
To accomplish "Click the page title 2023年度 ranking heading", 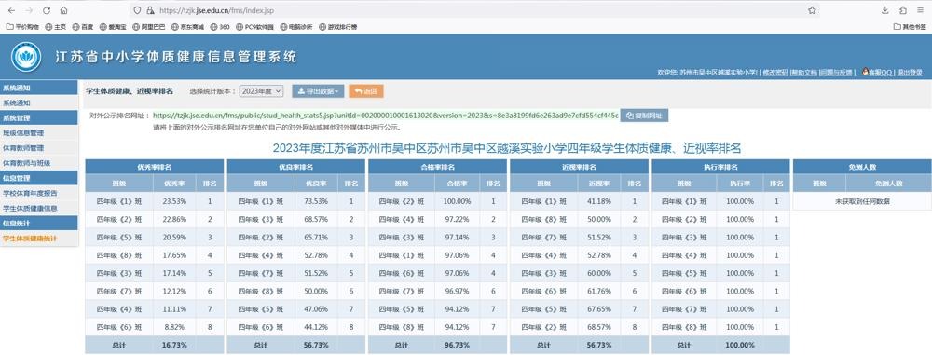I will coord(507,148).
